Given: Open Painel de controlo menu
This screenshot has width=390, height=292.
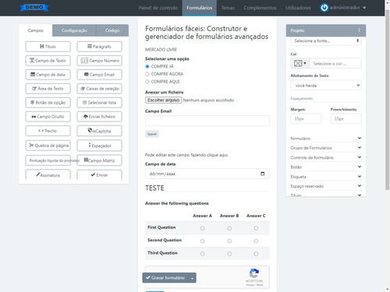Looking at the screenshot, I should [x=158, y=8].
